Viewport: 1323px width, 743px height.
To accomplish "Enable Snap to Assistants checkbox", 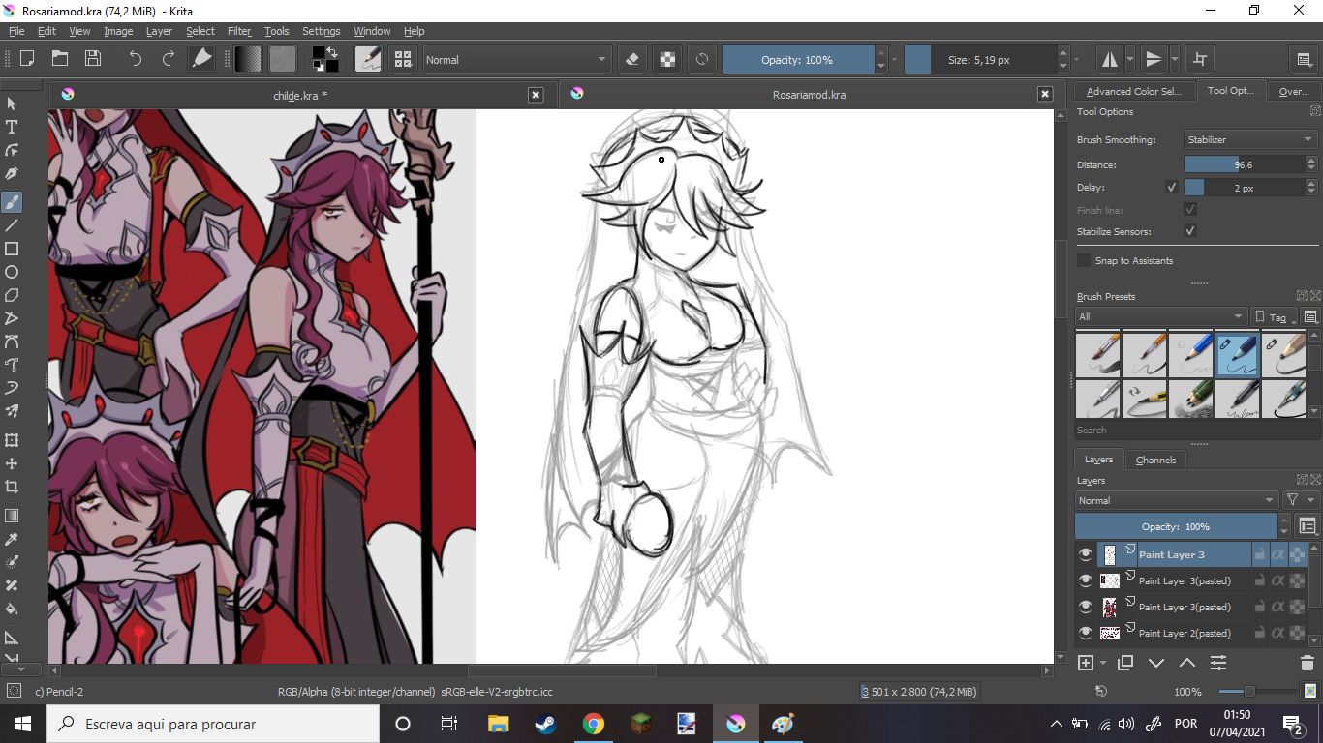I will (x=1084, y=260).
